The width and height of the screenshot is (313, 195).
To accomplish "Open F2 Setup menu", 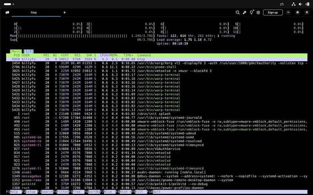I will (x=29, y=192).
